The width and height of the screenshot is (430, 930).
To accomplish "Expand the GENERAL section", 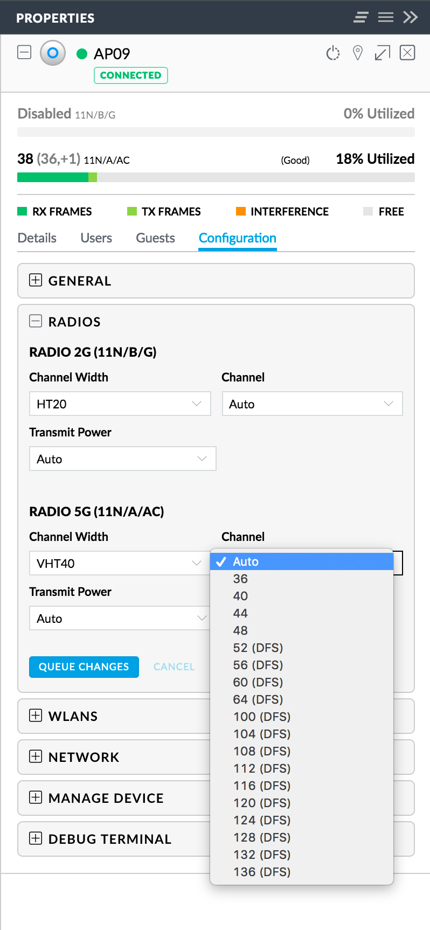I will tap(36, 280).
